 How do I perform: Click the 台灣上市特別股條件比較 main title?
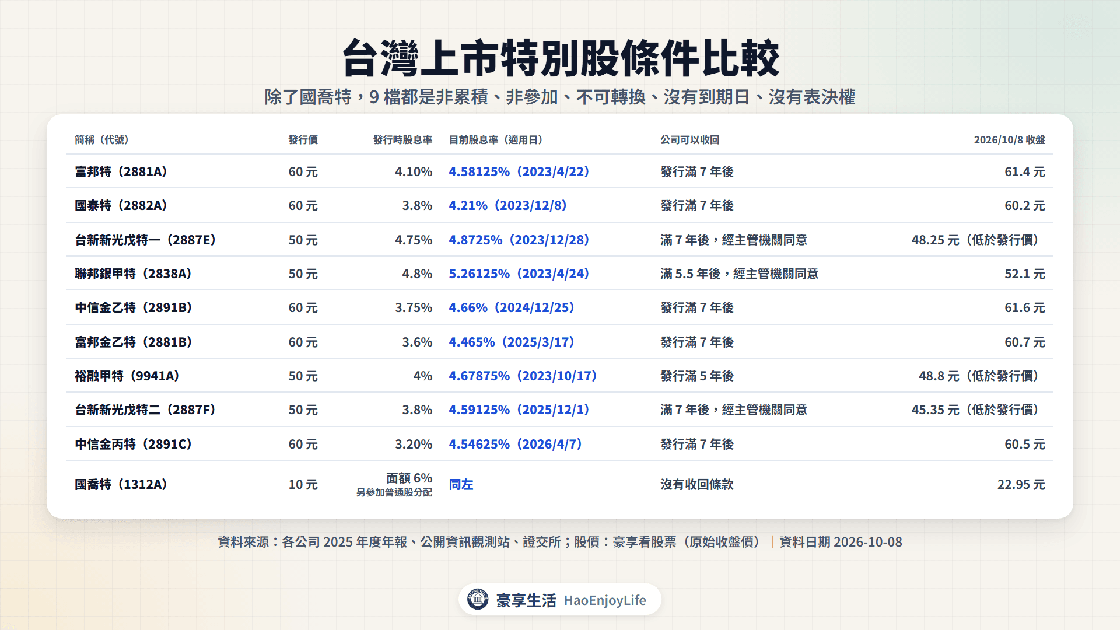[560, 58]
